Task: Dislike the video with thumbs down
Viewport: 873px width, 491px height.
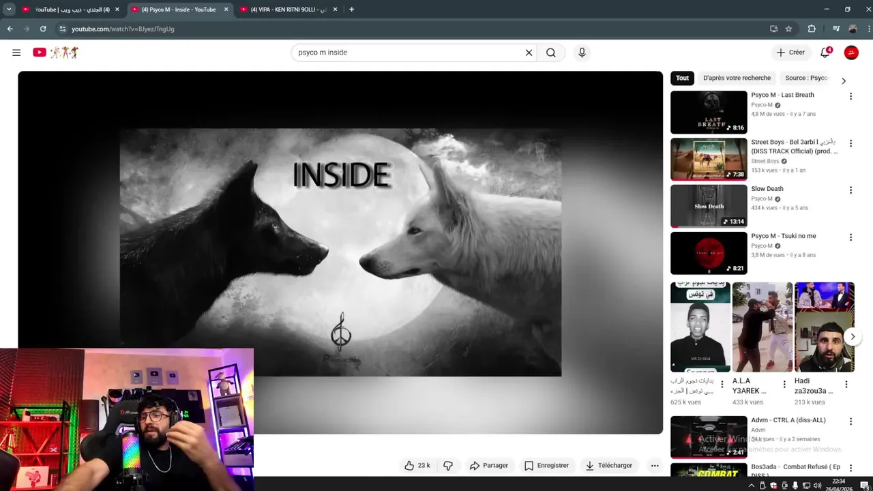Action: (x=448, y=466)
